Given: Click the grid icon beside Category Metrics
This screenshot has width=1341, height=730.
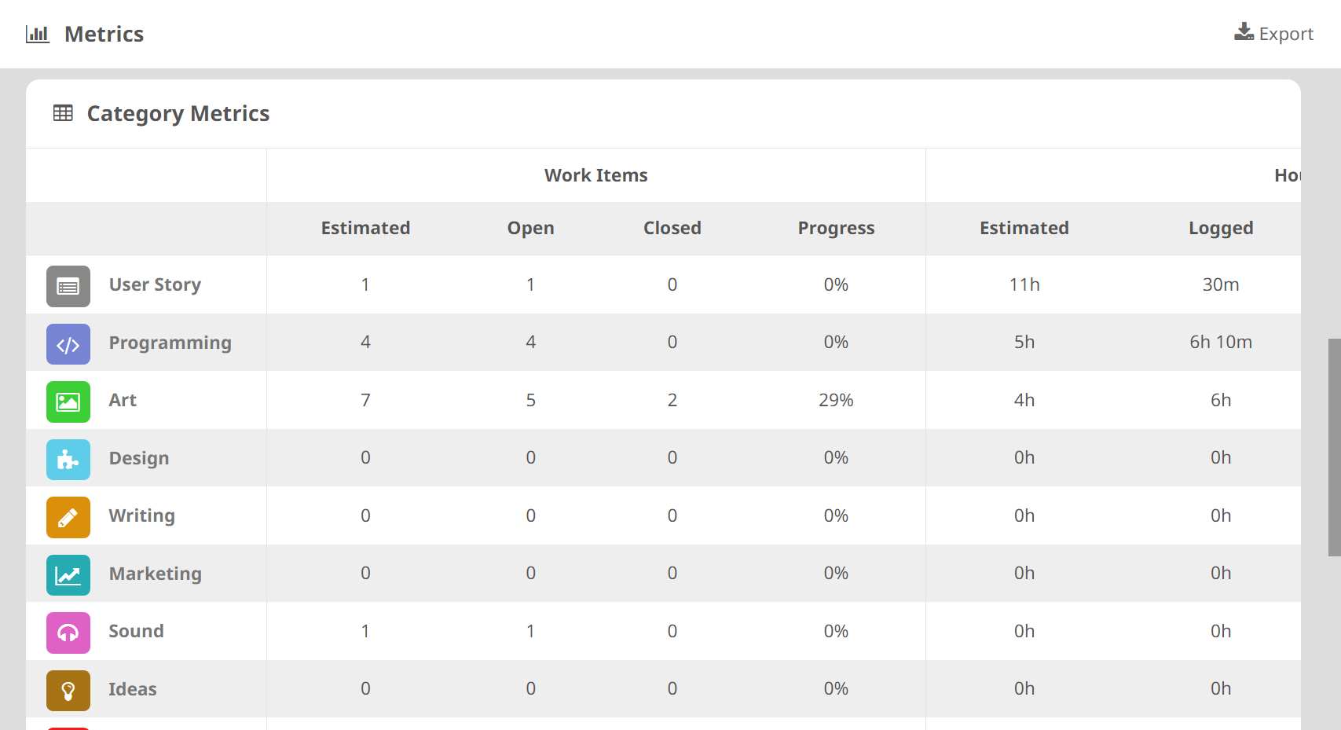Looking at the screenshot, I should (x=63, y=112).
